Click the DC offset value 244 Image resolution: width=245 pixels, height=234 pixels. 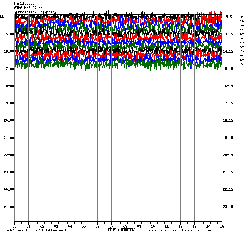coord(241,25)
